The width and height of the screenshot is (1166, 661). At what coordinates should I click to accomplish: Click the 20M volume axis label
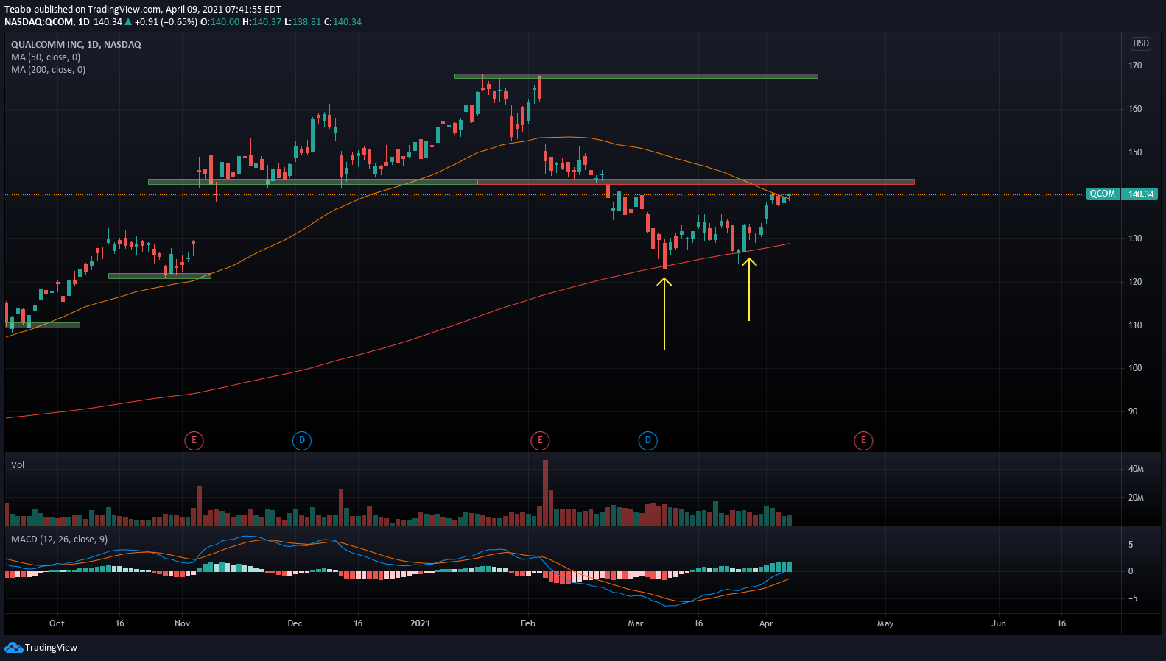click(x=1136, y=498)
